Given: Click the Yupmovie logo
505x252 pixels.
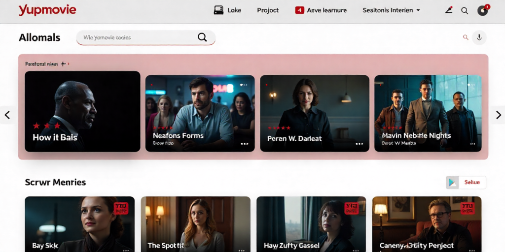Looking at the screenshot, I should point(47,10).
